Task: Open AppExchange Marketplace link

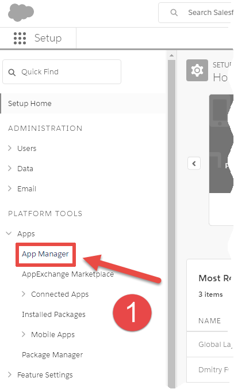Action: point(68,274)
